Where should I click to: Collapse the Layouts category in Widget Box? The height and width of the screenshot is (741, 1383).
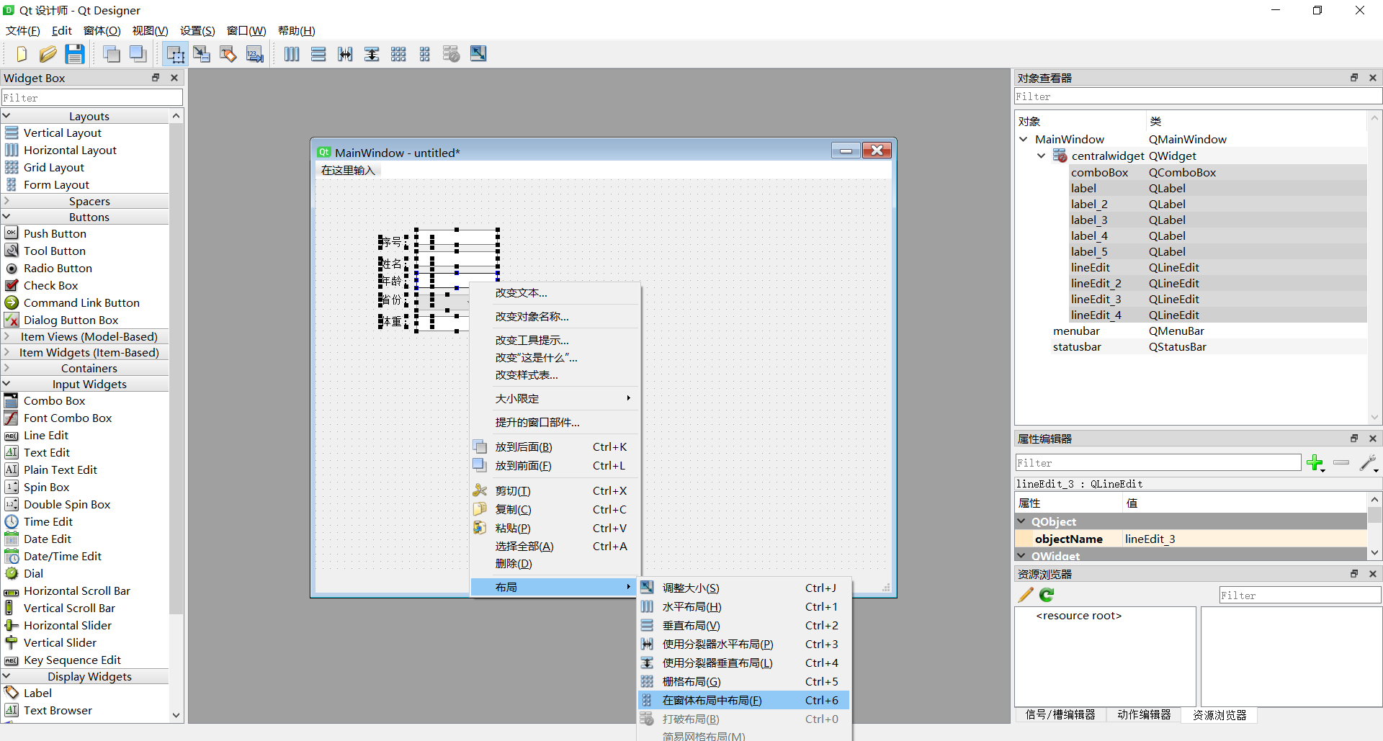pos(6,116)
